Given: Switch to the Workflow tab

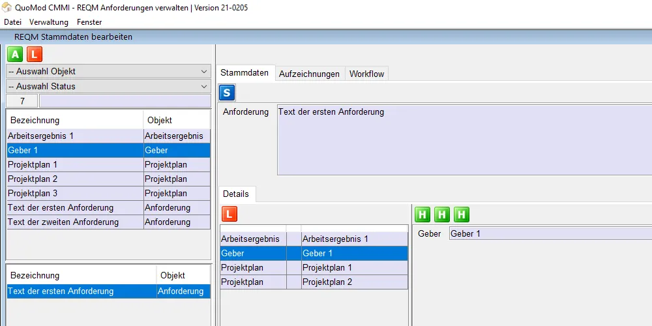Looking at the screenshot, I should pyautogui.click(x=366, y=74).
